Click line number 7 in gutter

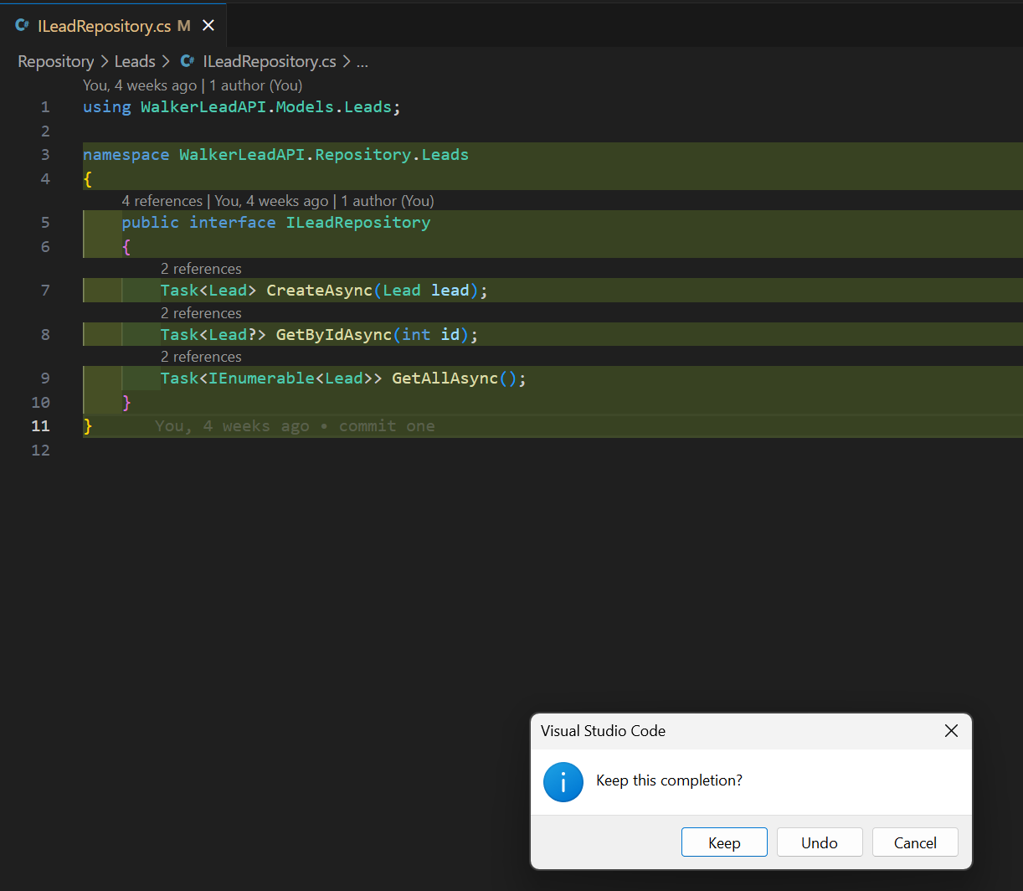[45, 291]
